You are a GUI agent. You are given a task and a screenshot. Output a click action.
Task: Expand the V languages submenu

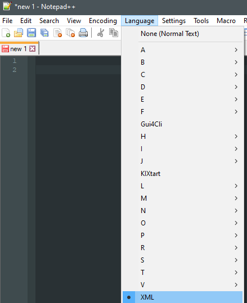pos(183,285)
